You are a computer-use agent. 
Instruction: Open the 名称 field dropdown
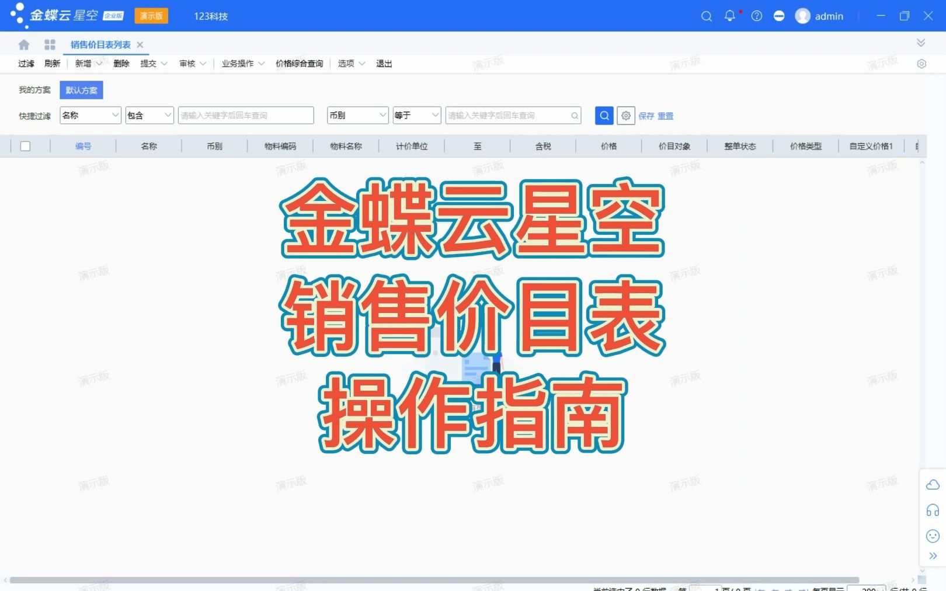[91, 116]
